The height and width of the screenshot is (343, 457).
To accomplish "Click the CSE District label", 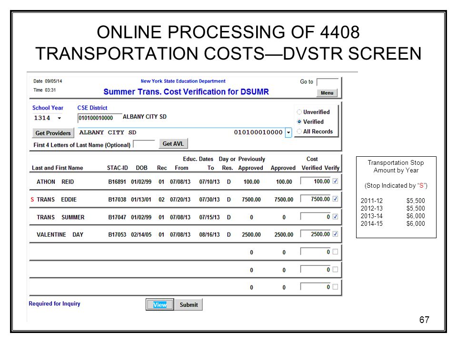I will coord(92,108).
